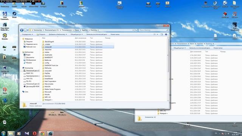
Task: Click Новая папка in the front window toolbar
Action: (115, 34)
